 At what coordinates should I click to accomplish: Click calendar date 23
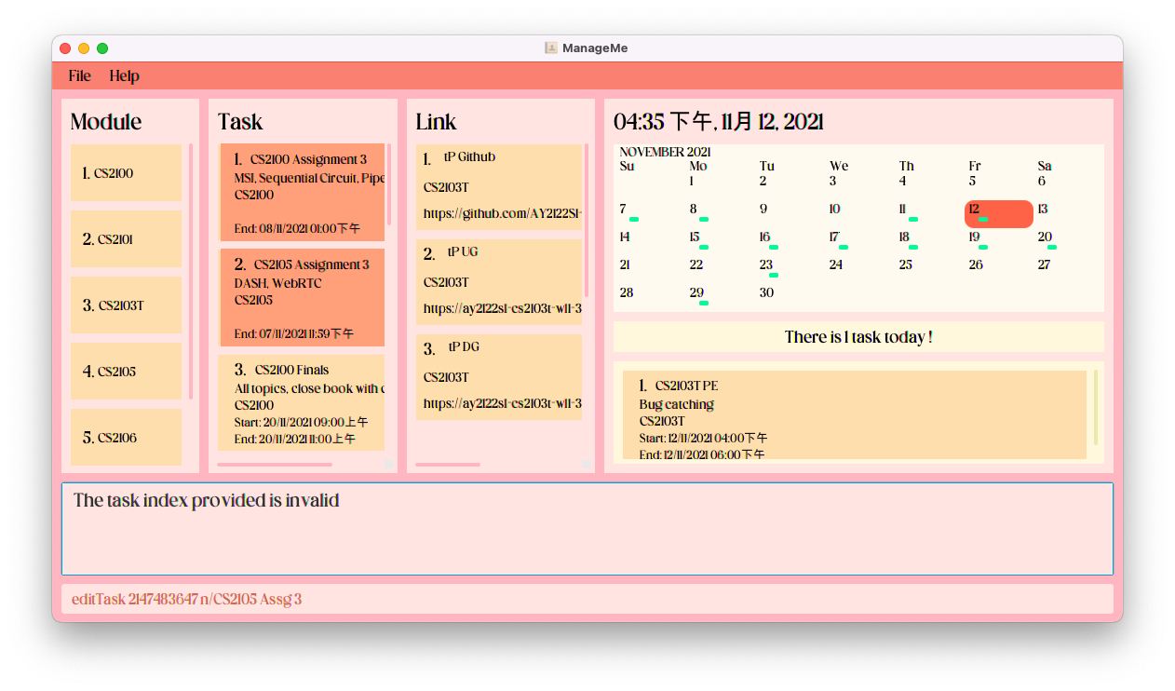point(765,264)
